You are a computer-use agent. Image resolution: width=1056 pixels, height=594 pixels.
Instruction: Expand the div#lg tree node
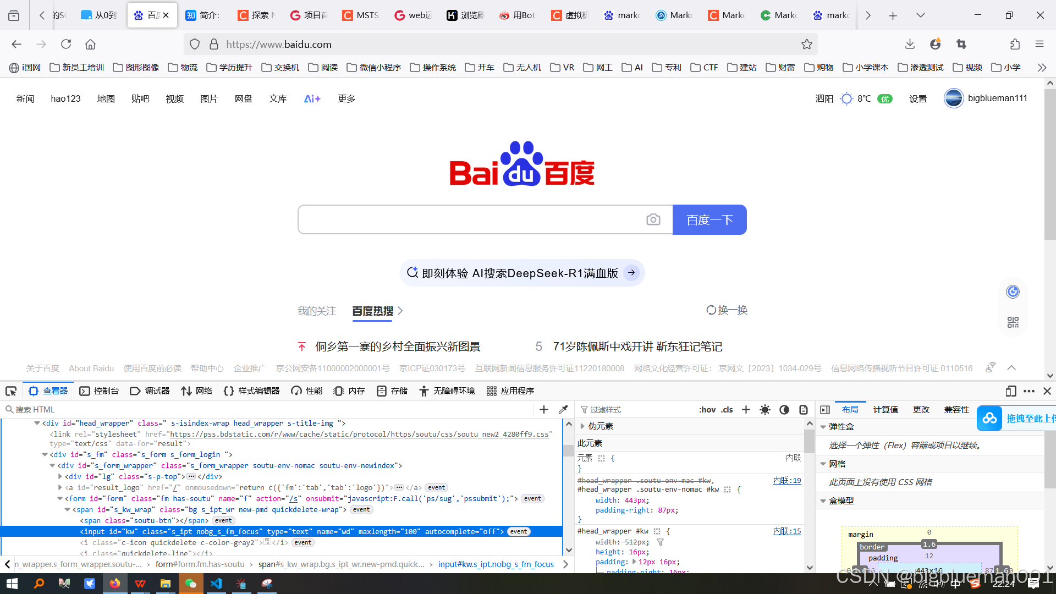[x=60, y=477]
